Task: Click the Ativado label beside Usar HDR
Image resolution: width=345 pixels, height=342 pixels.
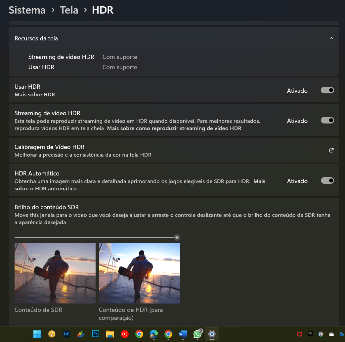Action: click(297, 90)
